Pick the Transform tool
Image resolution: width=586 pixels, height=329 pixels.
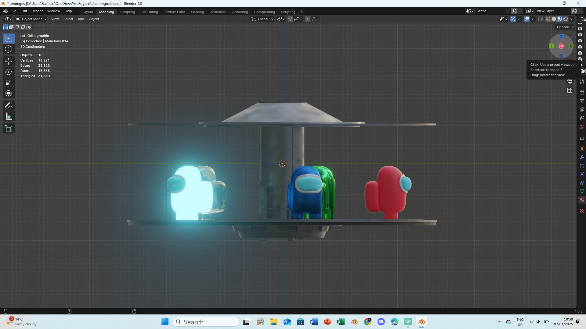click(x=9, y=94)
